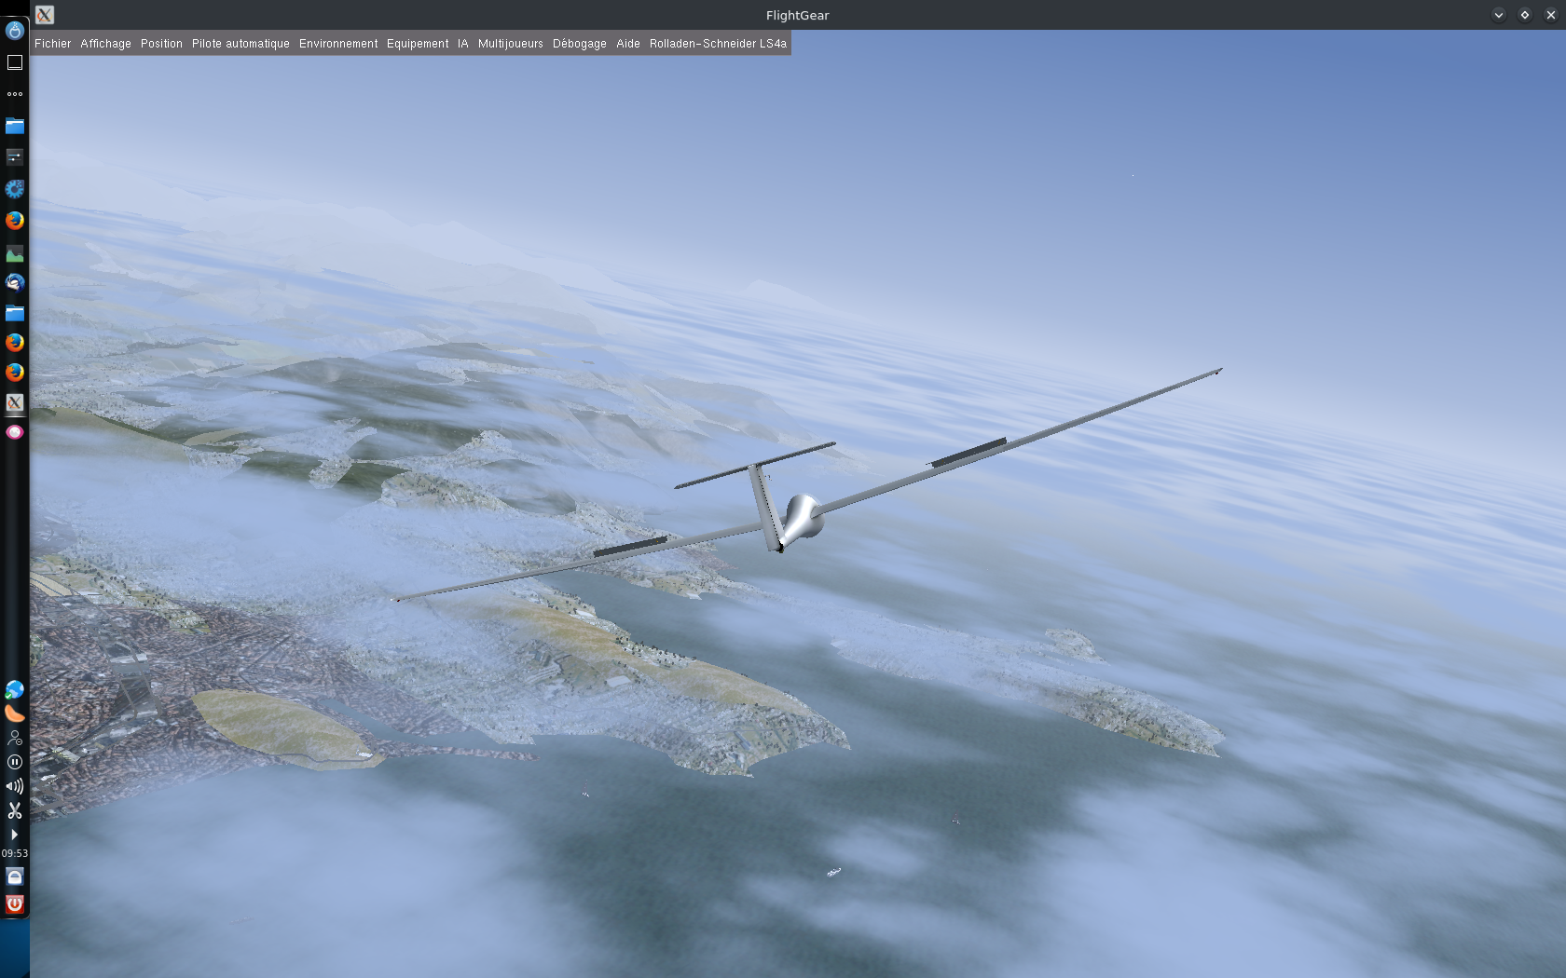The height and width of the screenshot is (978, 1566).
Task: Minimize the FlightGear window
Action: point(1499,15)
